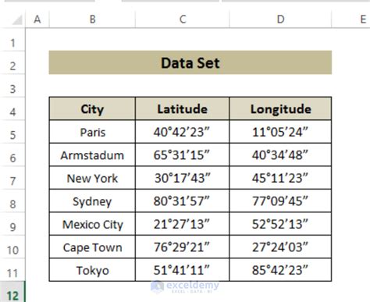Click Sydney longitude 77°09'45"
The width and height of the screenshot is (370, 302).
[280, 201]
